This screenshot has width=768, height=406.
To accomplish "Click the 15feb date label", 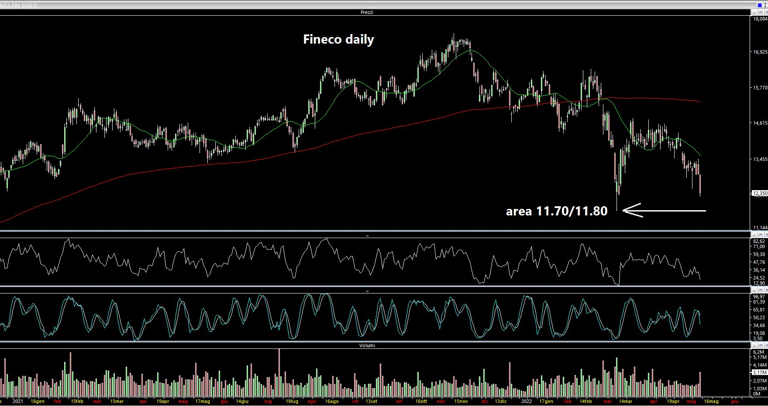I will [77, 401].
